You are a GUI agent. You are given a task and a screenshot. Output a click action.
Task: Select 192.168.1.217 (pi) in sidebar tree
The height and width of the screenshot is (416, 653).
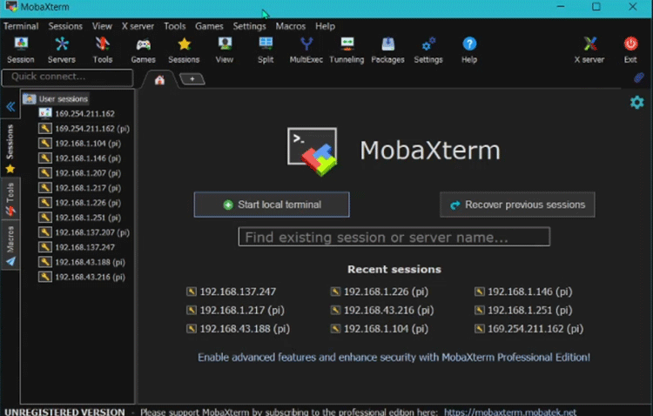tap(80, 188)
